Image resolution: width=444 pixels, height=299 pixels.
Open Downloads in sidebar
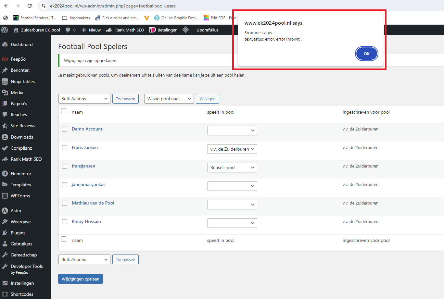tap(25, 137)
